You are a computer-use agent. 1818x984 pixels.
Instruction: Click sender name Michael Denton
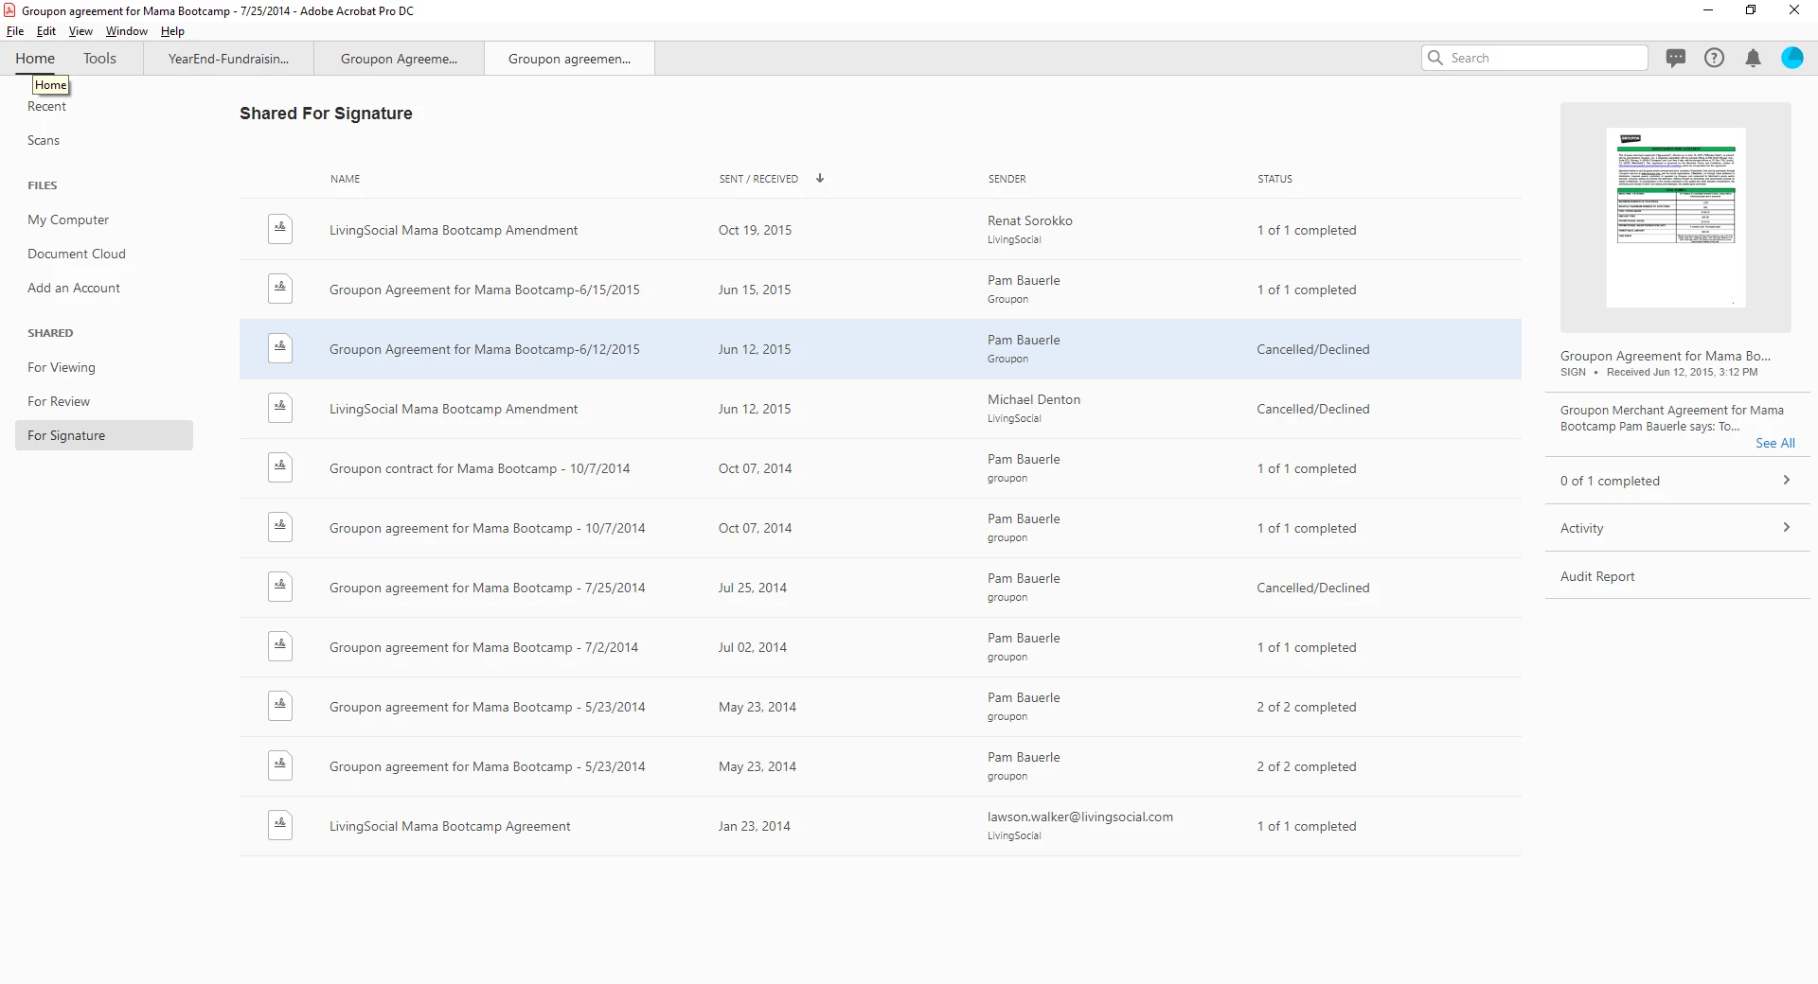point(1034,399)
